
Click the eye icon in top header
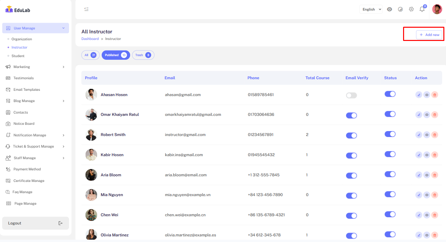click(390, 9)
